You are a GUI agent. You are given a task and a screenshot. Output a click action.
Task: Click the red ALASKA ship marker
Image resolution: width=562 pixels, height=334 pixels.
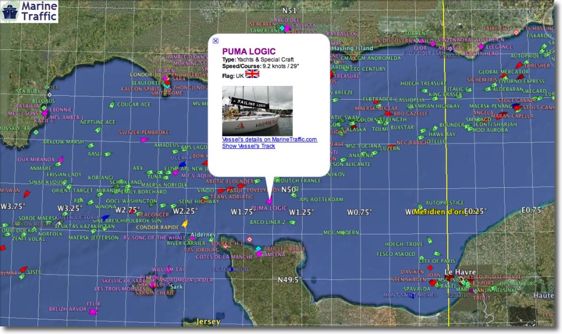[354, 127]
